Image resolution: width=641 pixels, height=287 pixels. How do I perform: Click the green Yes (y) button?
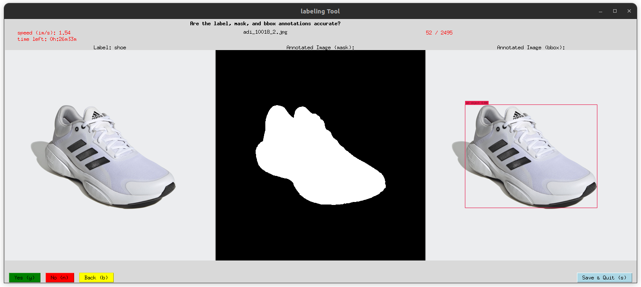point(24,278)
